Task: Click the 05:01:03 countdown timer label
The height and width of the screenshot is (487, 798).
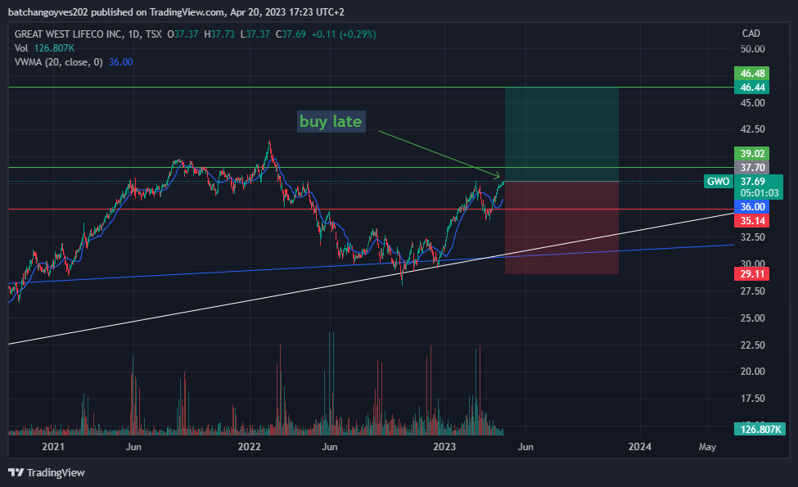Action: 760,193
